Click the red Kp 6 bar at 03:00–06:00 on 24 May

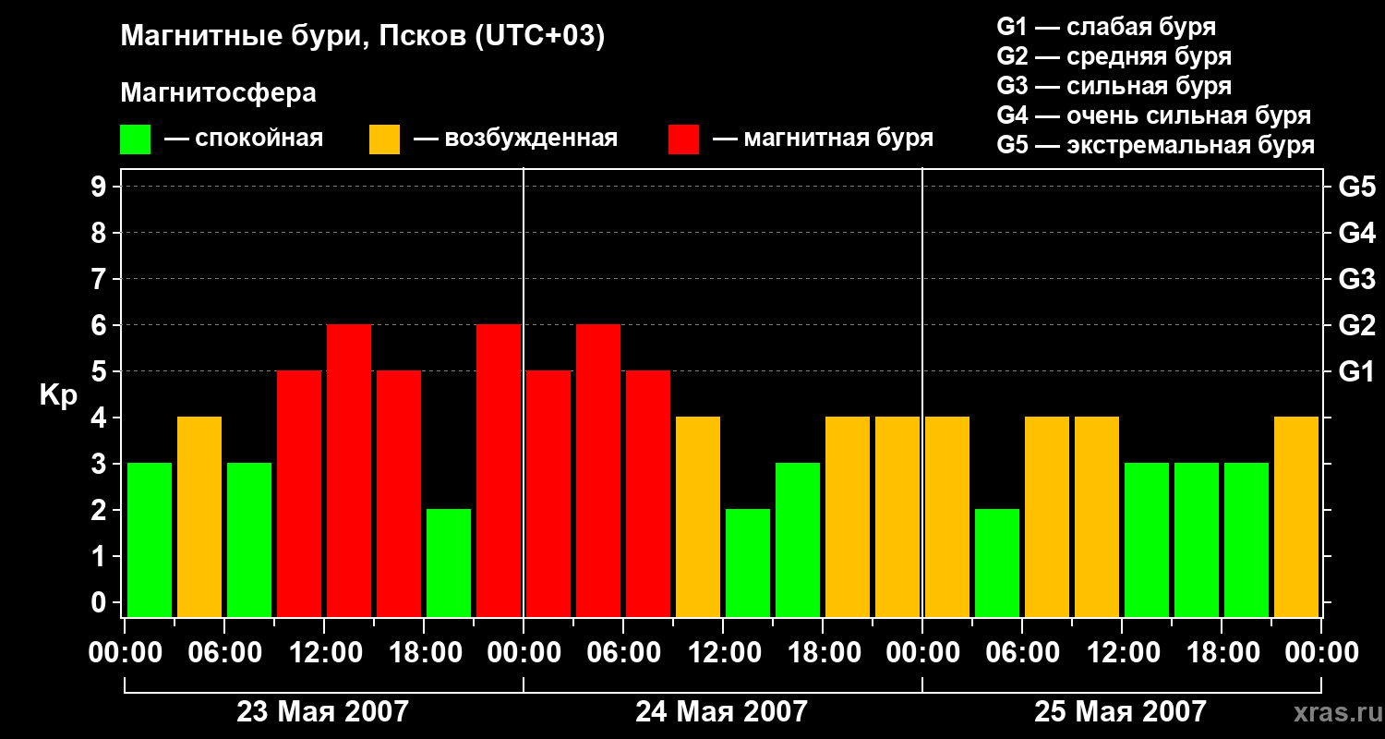coord(598,470)
